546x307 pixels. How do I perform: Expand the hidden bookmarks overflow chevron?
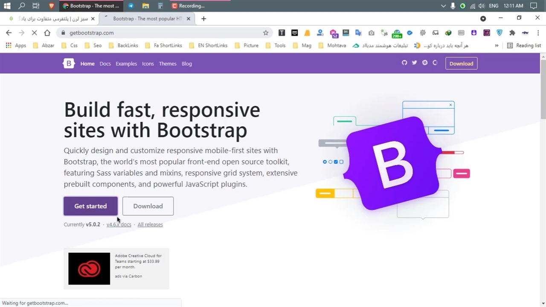497,46
